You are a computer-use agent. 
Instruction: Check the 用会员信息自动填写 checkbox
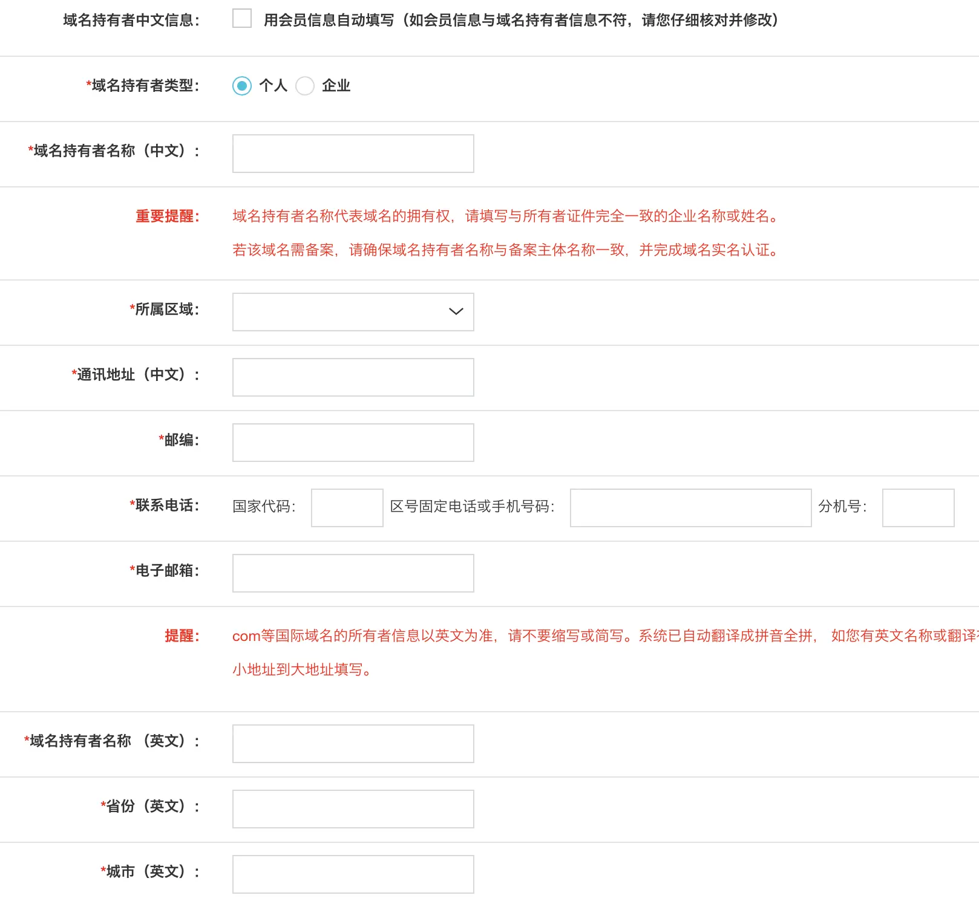pos(241,19)
